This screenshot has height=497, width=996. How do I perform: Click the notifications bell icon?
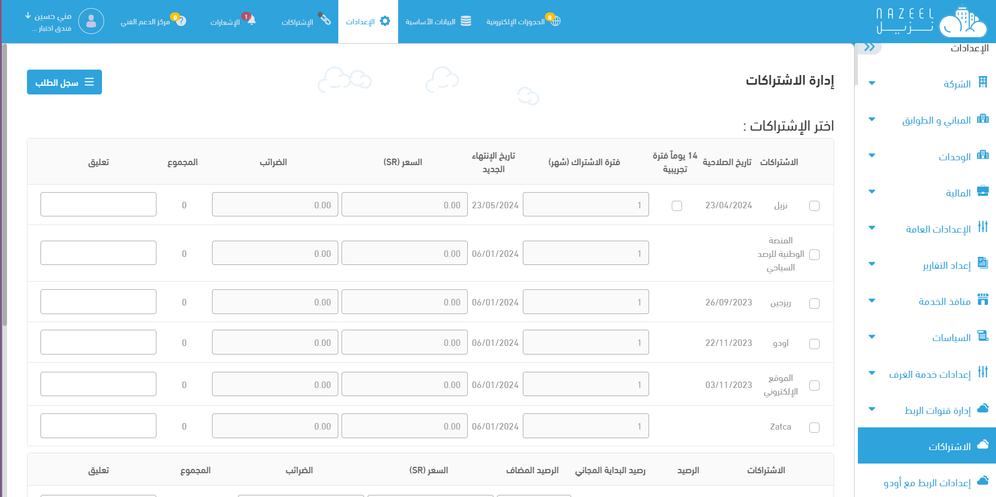[250, 21]
